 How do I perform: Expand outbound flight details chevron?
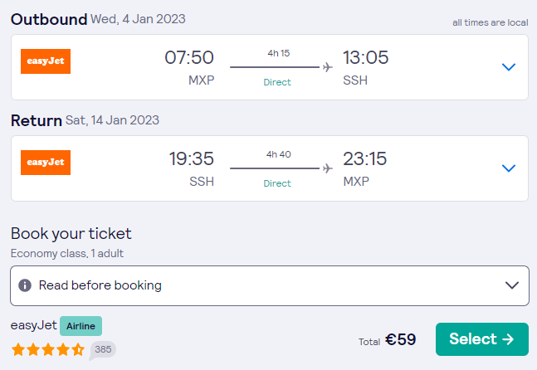[509, 66]
